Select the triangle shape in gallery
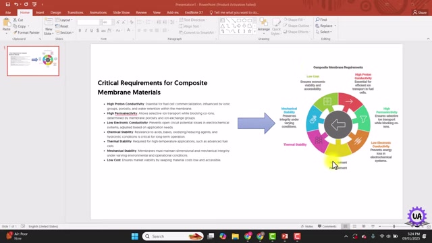The width and height of the screenshot is (432, 243). click(x=223, y=26)
